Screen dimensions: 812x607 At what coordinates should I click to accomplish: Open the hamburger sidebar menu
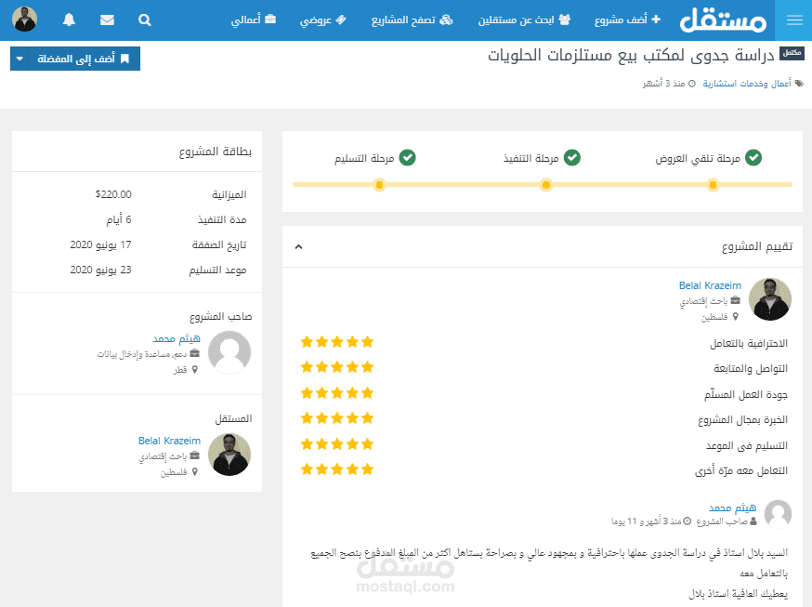click(793, 20)
